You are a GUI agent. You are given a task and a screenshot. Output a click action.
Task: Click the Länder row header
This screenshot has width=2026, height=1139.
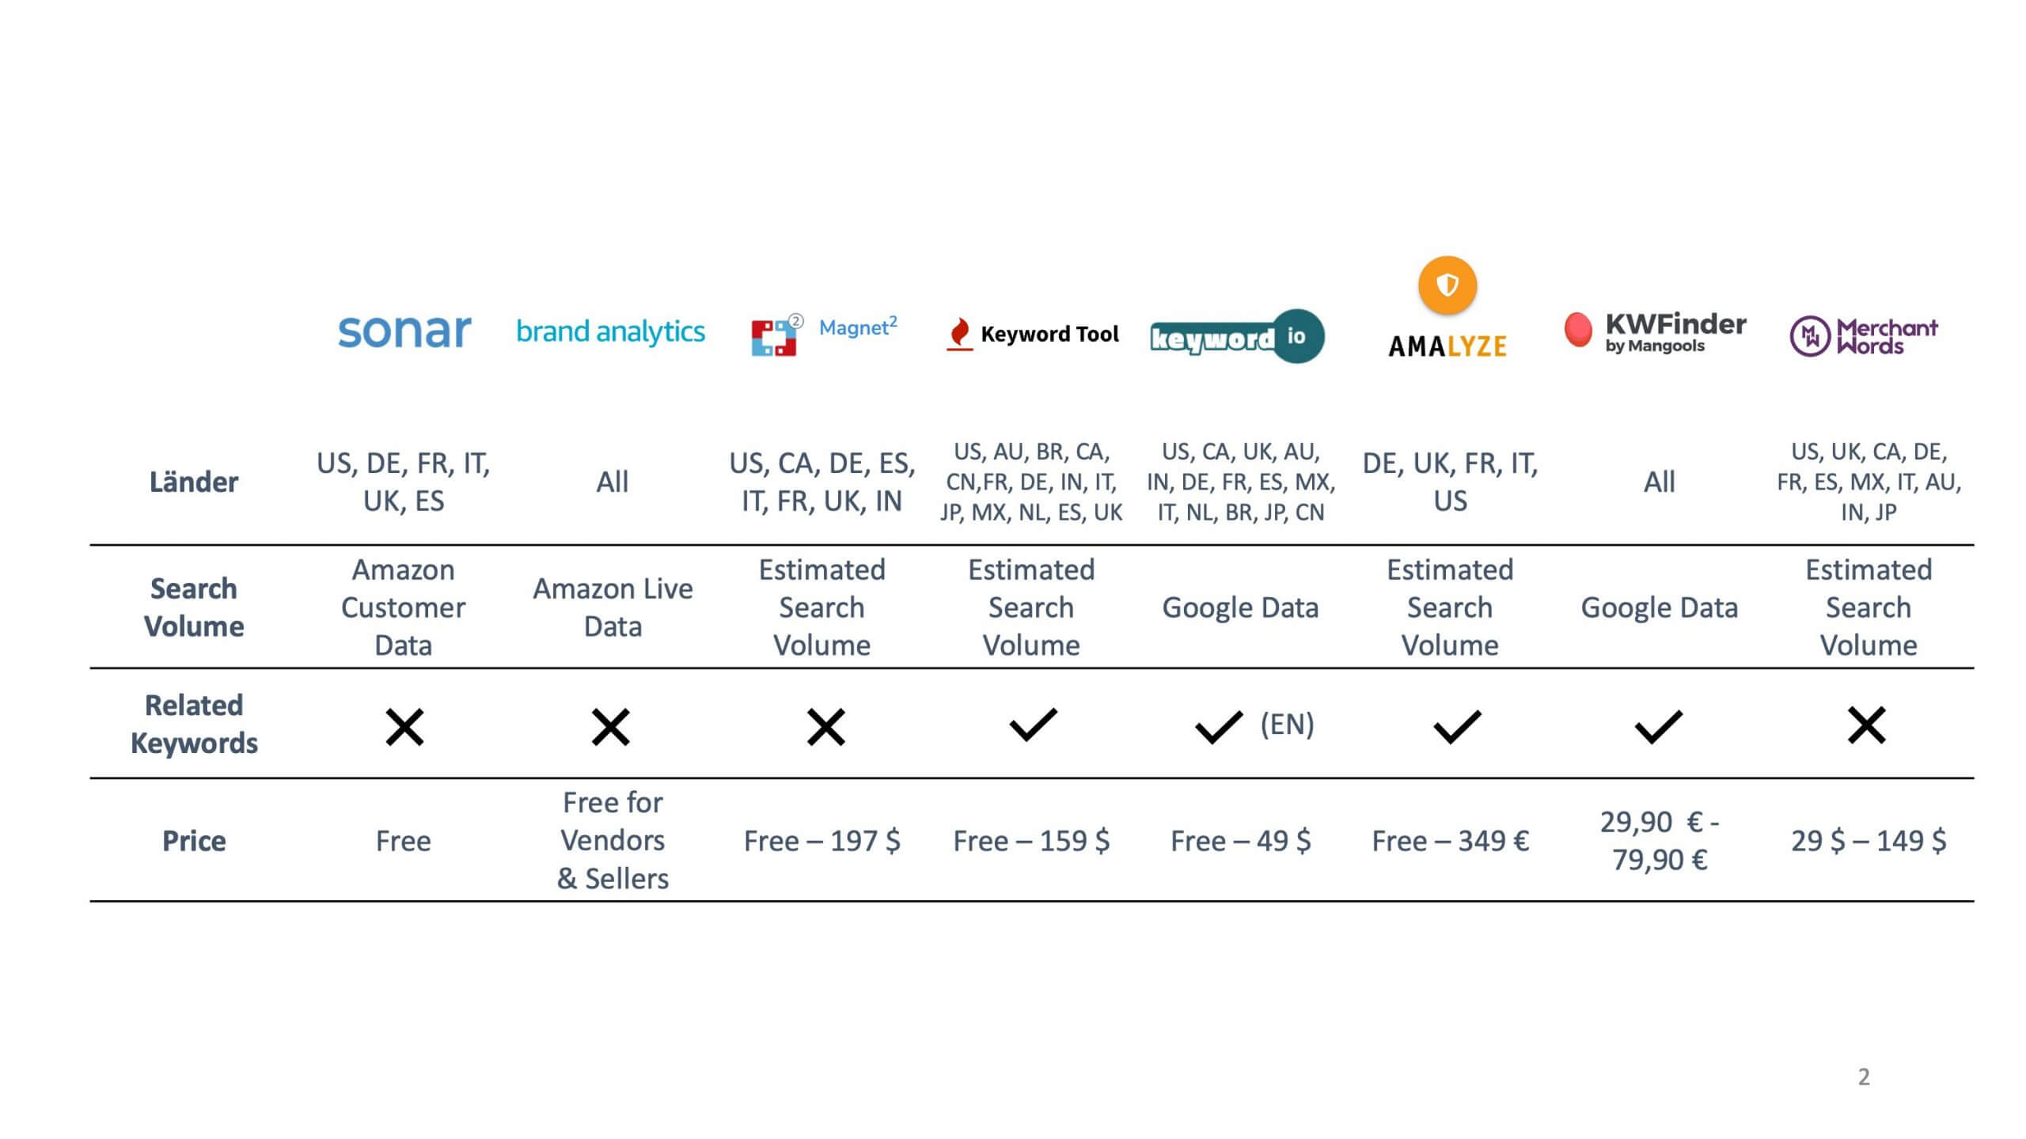point(194,482)
